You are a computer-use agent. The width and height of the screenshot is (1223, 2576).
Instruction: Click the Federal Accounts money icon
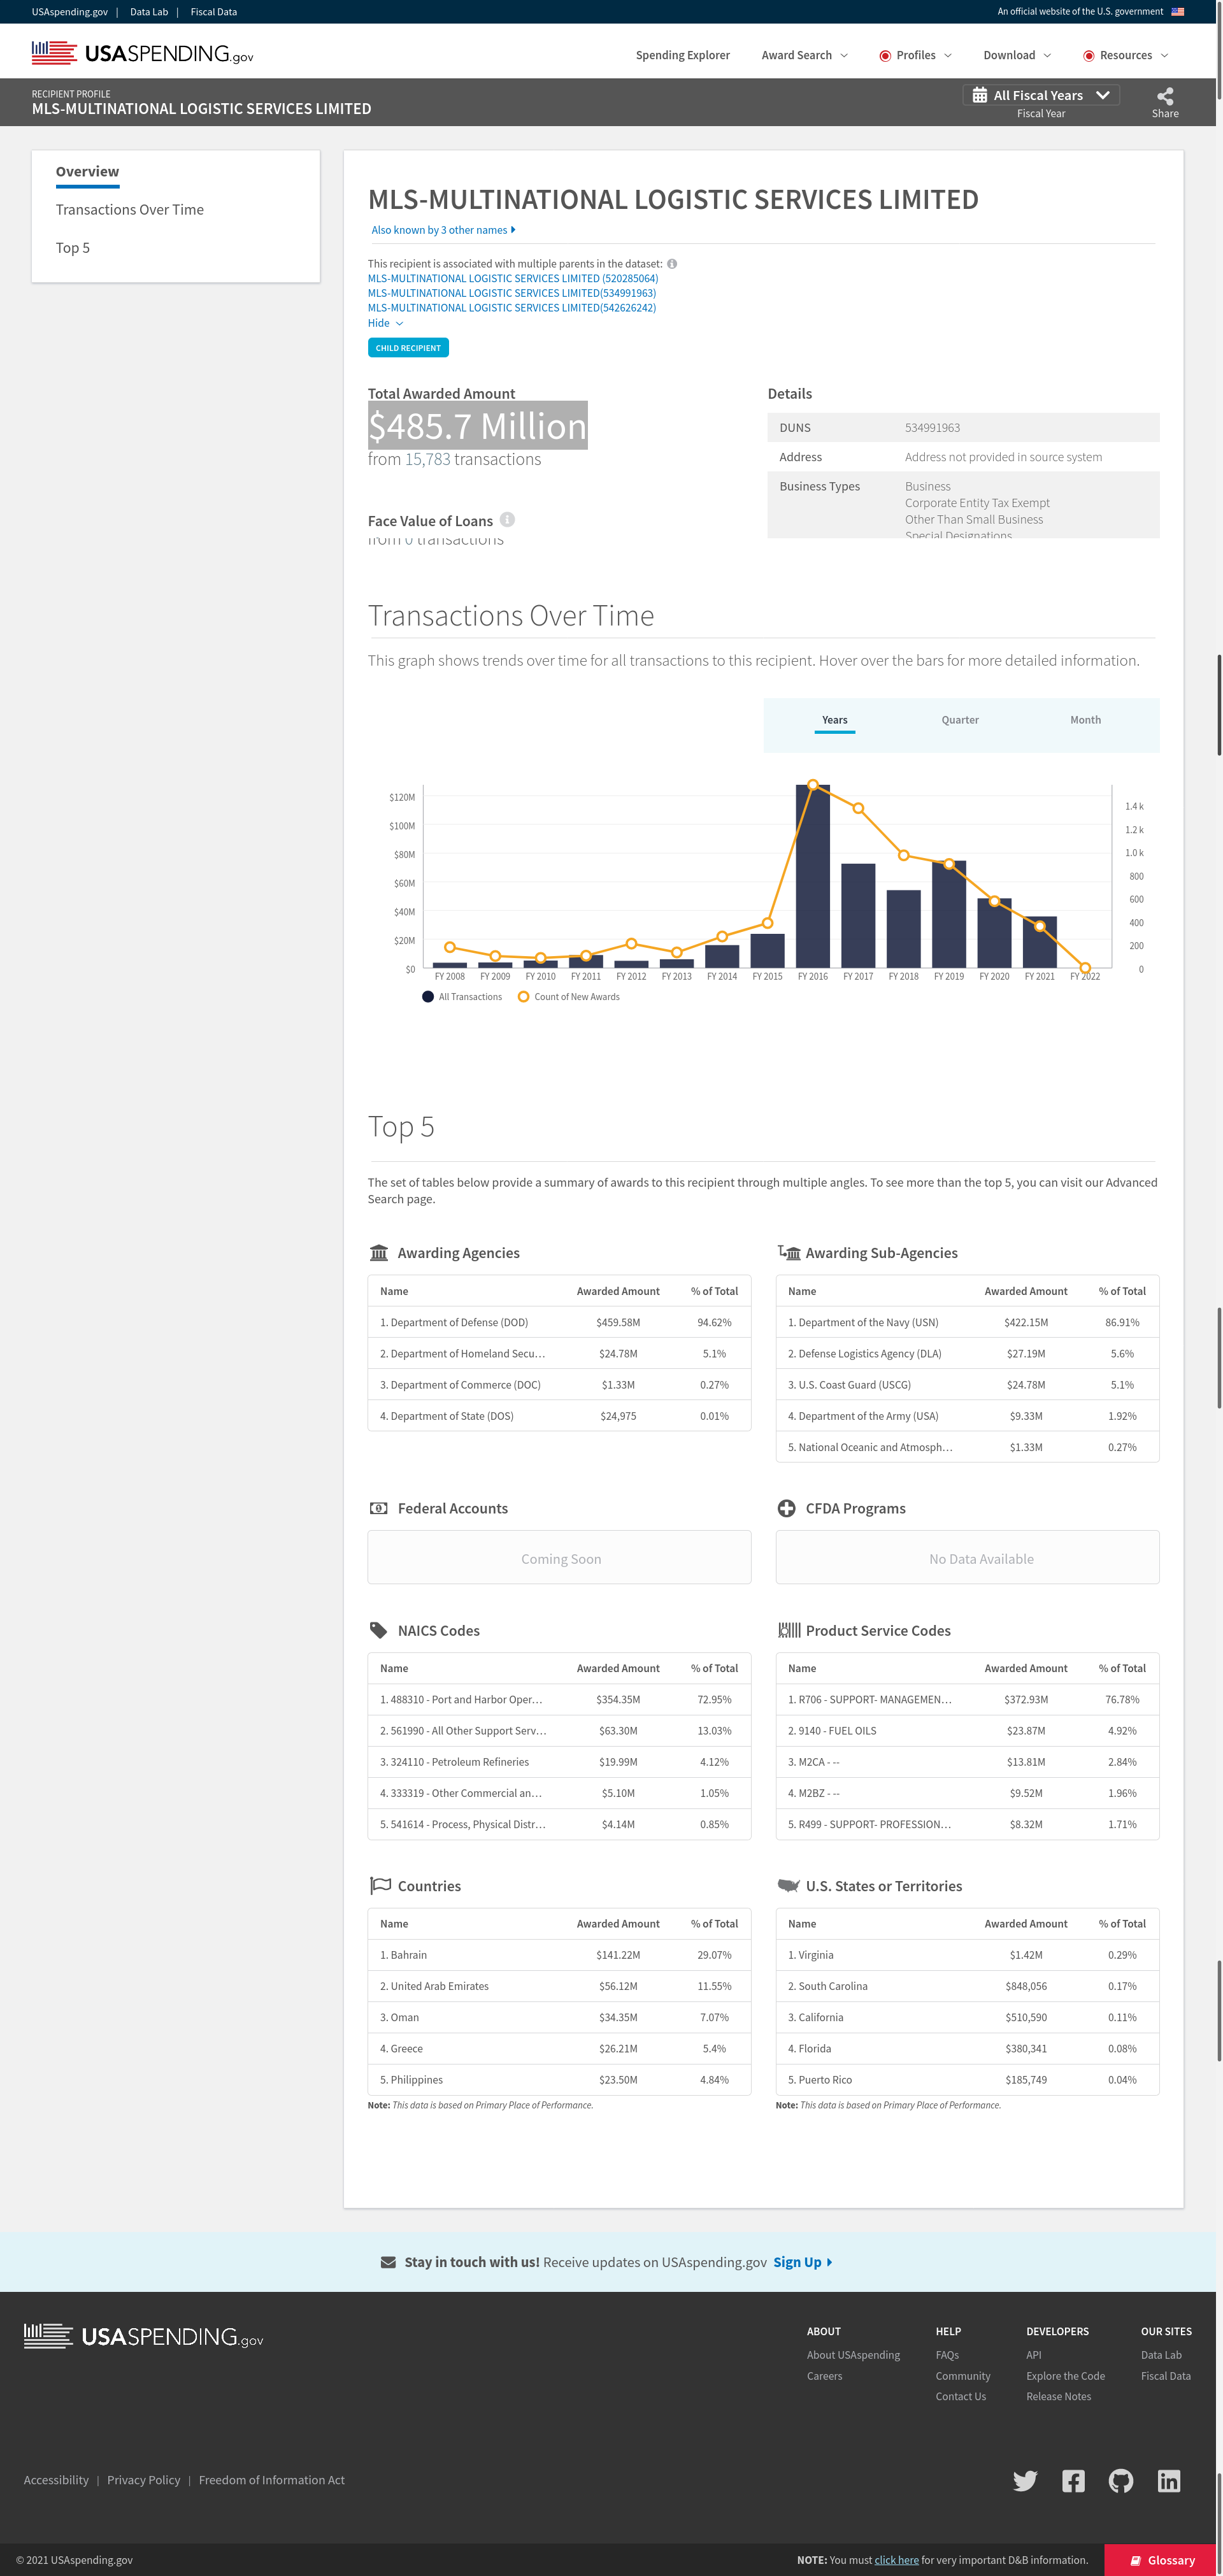(379, 1508)
